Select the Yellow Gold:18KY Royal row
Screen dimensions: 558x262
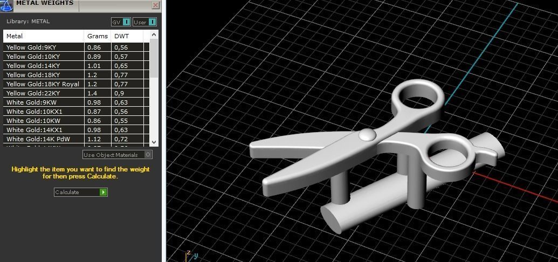76,84
